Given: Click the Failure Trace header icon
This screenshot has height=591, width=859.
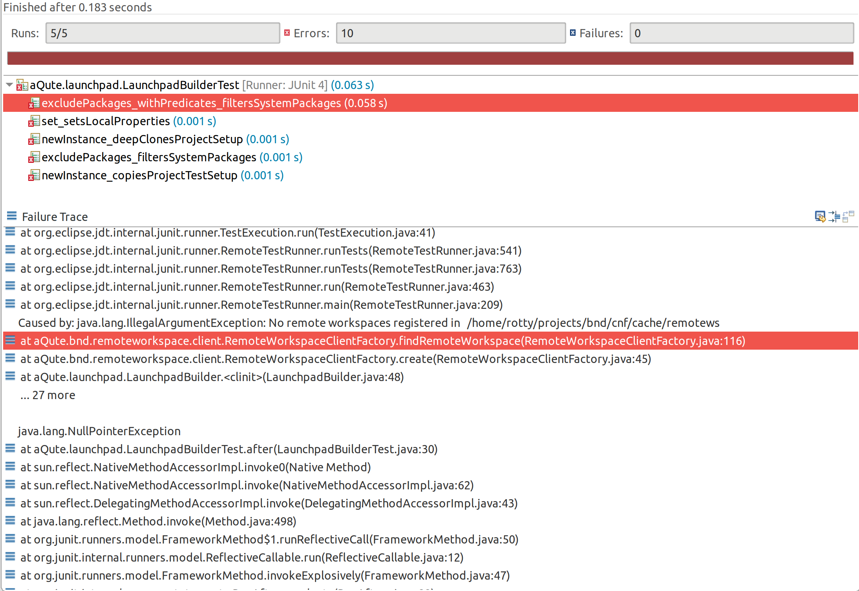Looking at the screenshot, I should point(12,216).
